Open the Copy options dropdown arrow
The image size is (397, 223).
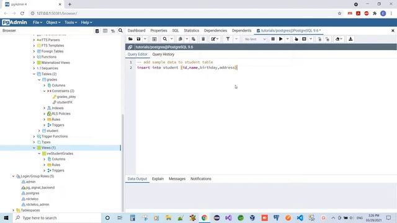coord(187,39)
